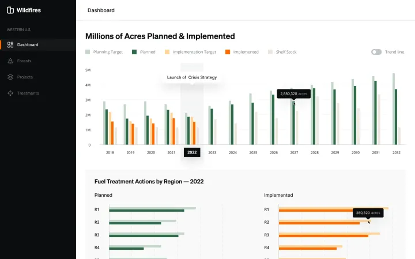Click the Dashboard page header title
Screen dimensions: 415x259
[x=101, y=10]
